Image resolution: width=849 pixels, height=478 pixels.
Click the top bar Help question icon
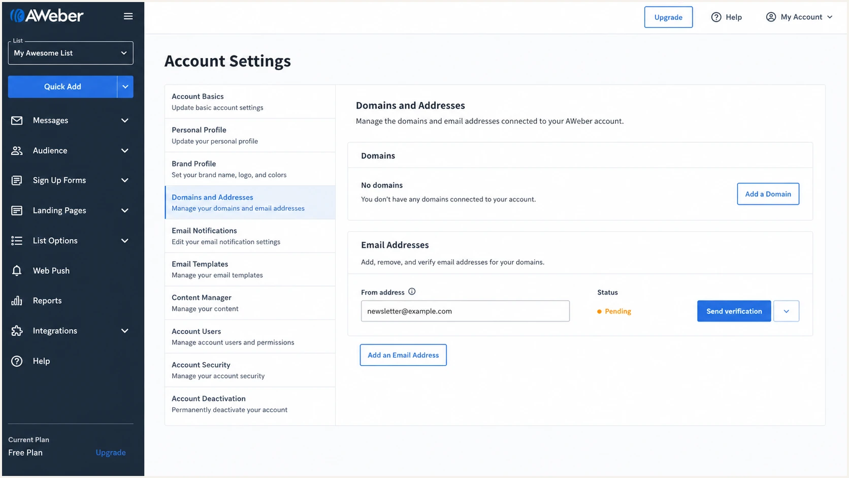pos(716,17)
